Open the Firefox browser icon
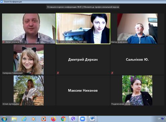The height and width of the screenshot is (122, 166). (x=53, y=119)
